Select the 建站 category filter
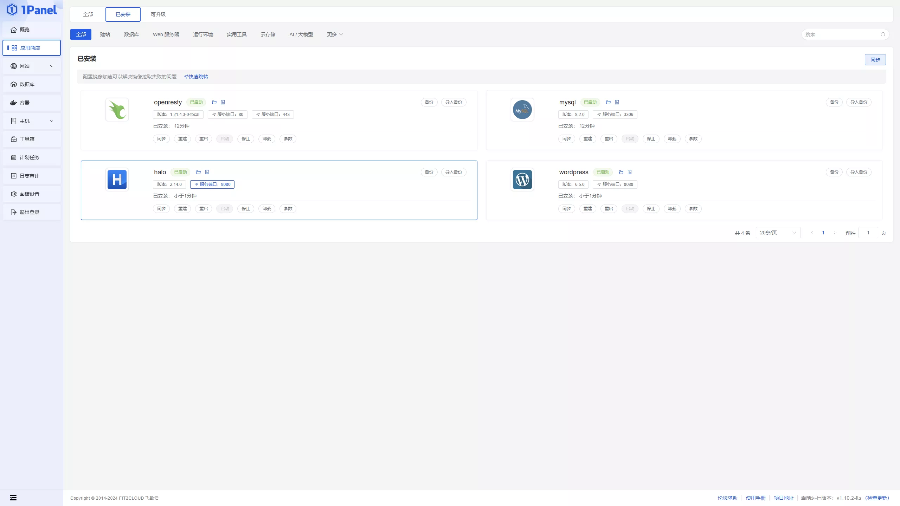 pos(105,34)
